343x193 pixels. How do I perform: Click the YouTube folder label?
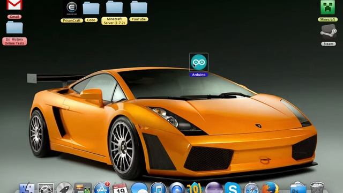click(x=139, y=19)
